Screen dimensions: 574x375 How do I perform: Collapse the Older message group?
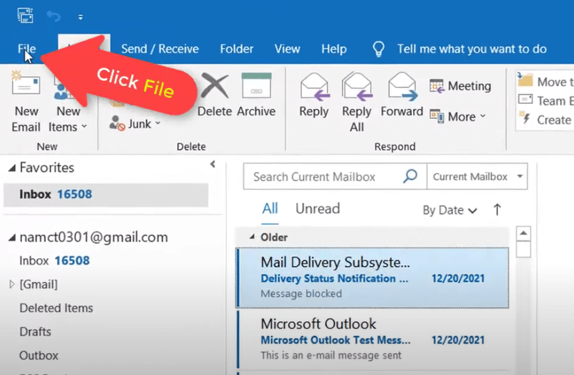pos(252,237)
